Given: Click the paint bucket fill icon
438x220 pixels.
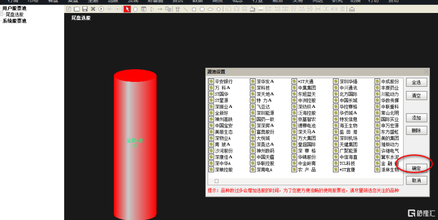Looking at the screenshot, I should click(x=253, y=9).
